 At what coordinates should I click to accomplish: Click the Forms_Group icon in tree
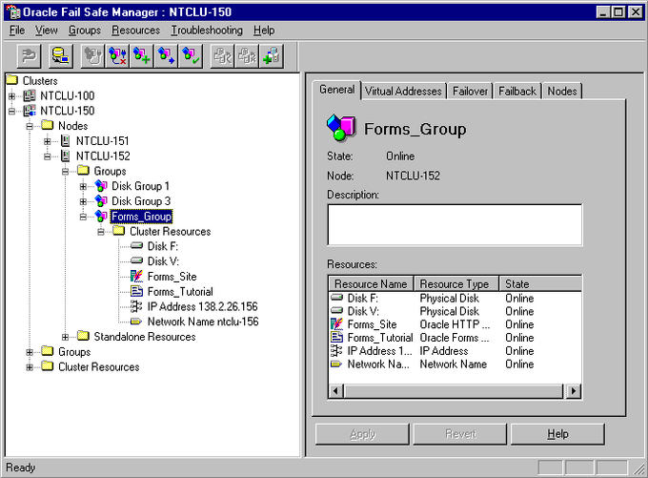pyautogui.click(x=101, y=216)
